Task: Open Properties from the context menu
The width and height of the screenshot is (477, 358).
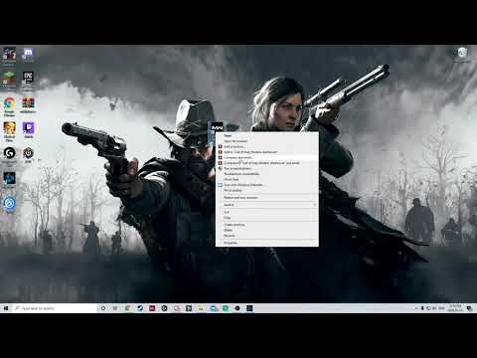Action: tap(267, 243)
